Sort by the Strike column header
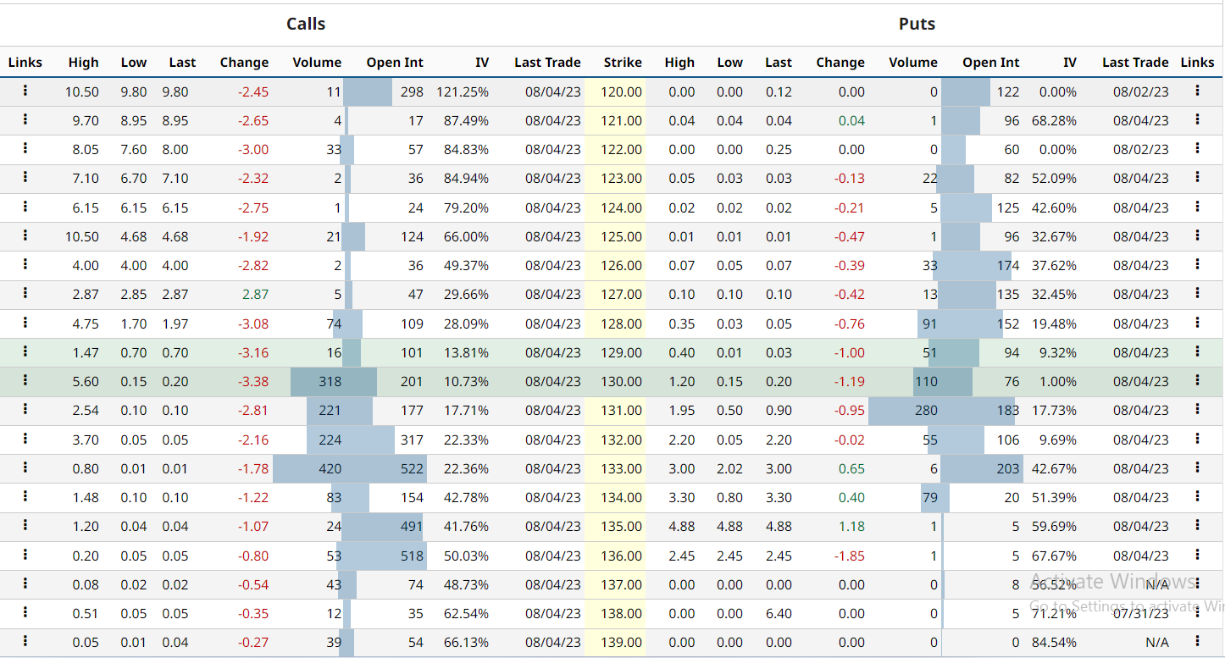The image size is (1225, 658). [x=623, y=62]
